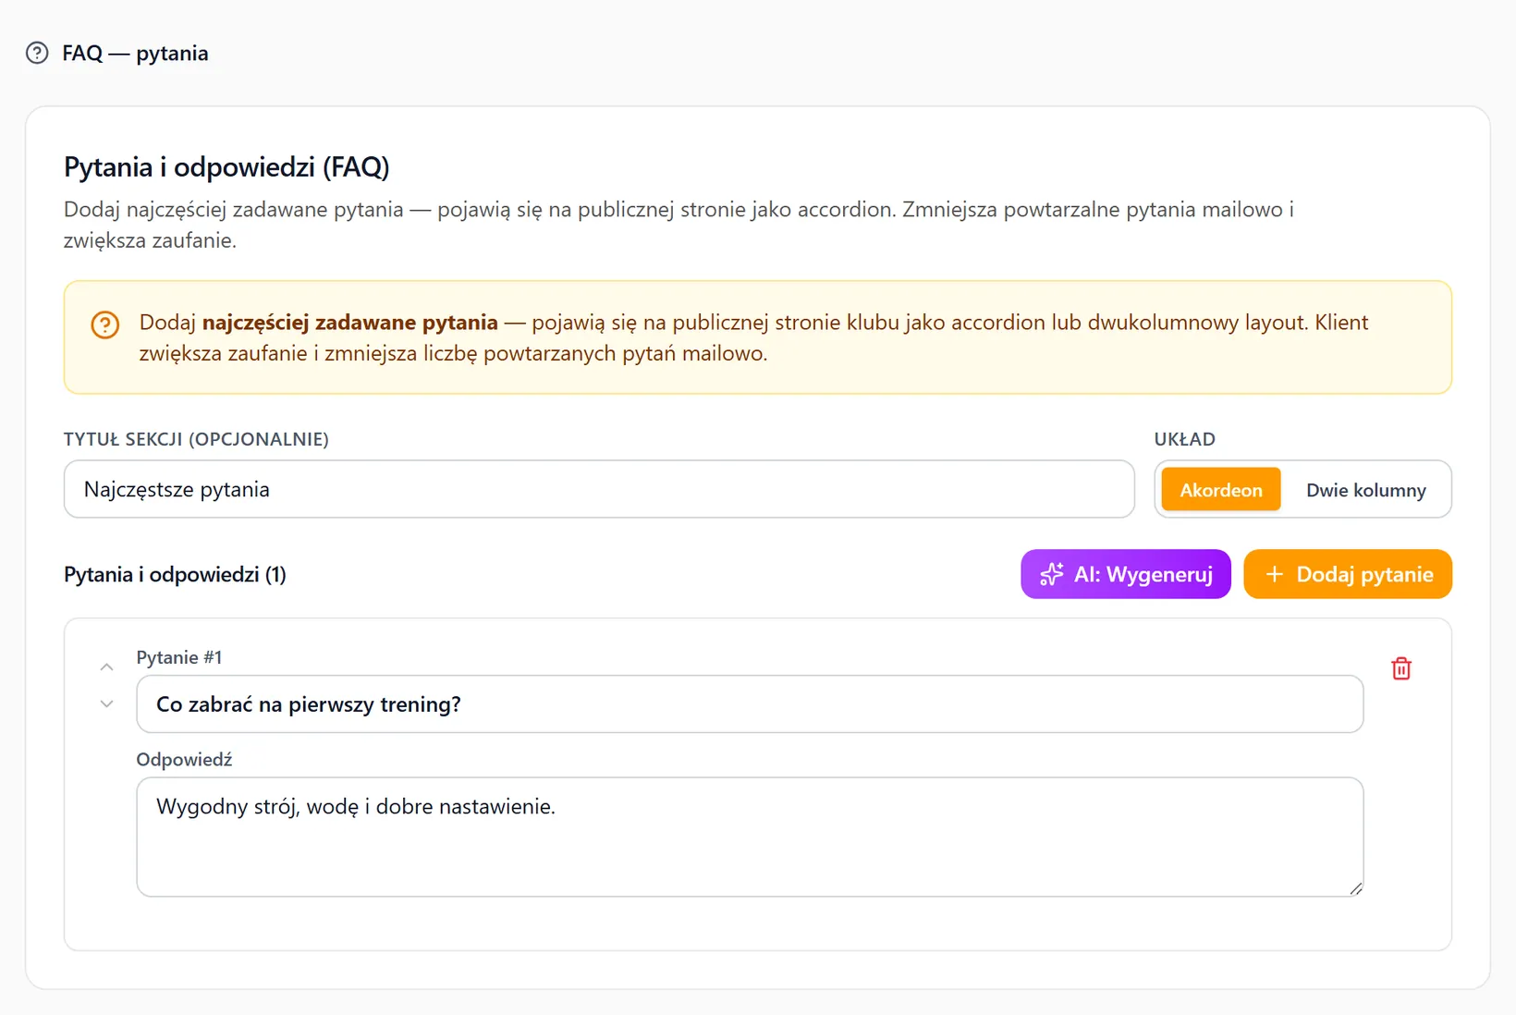
Task: Move question #1 up with chevron arrow
Action: [107, 667]
